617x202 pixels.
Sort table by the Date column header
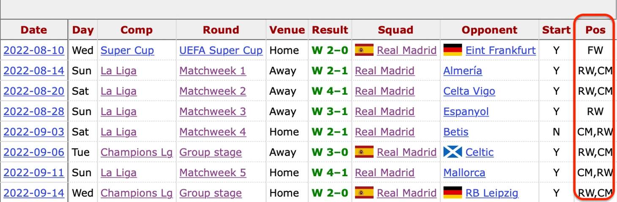pyautogui.click(x=34, y=30)
